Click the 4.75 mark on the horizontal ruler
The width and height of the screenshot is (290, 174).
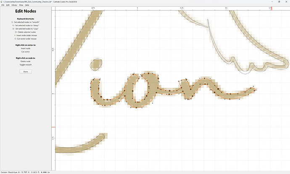[x=93, y=8]
